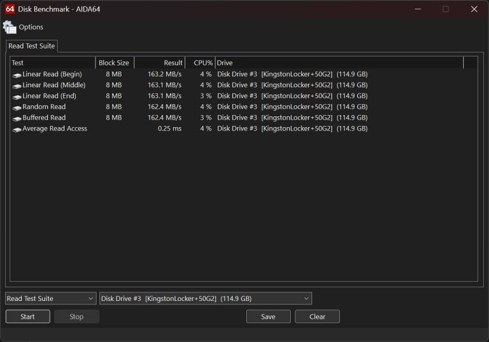This screenshot has width=489, height=342.
Task: Start the disk benchmark
Action: click(x=28, y=316)
